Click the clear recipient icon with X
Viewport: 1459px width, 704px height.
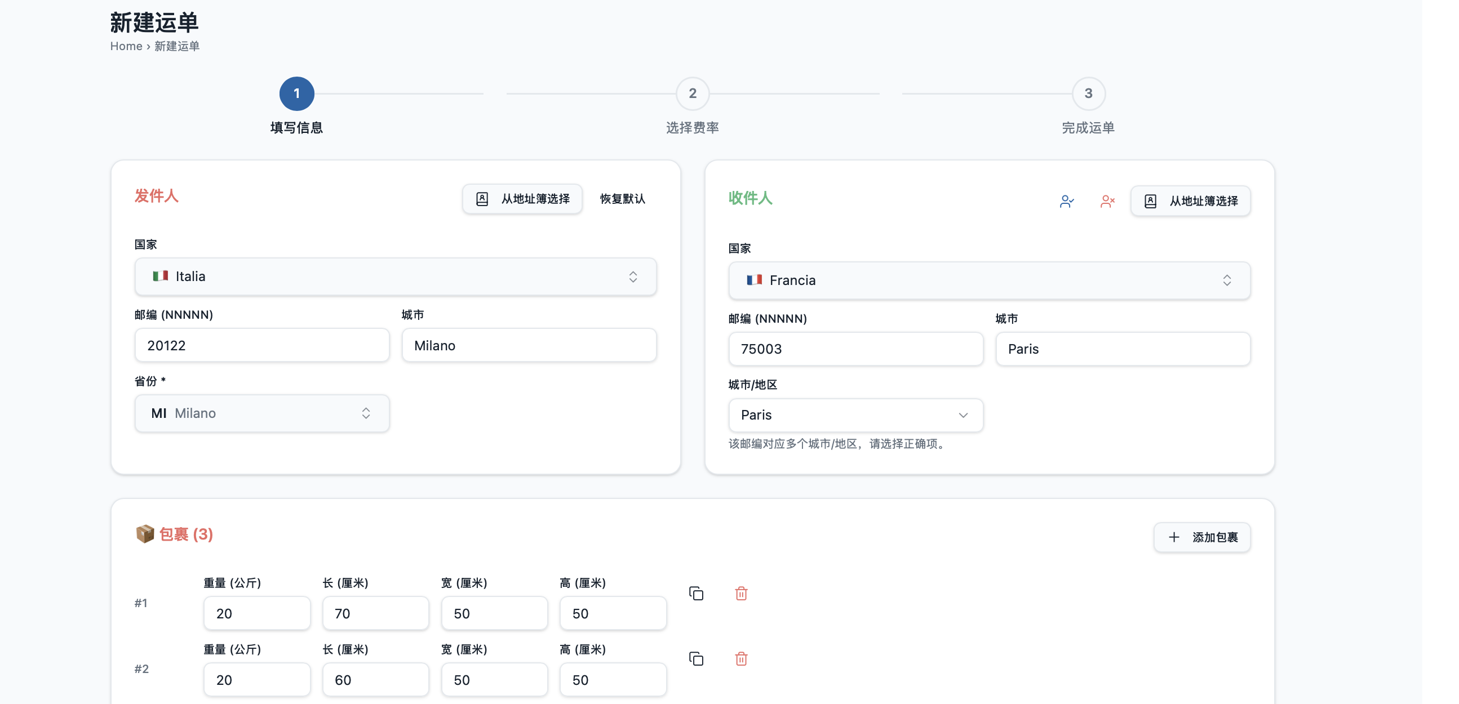[1107, 201]
